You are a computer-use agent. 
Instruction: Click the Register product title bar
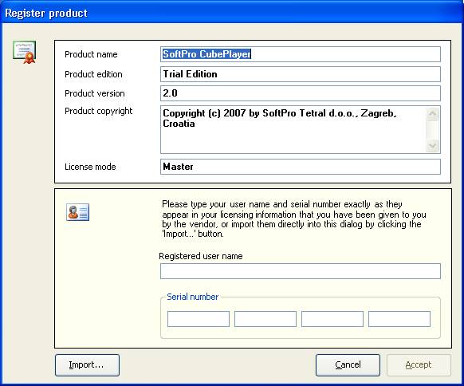click(x=232, y=13)
